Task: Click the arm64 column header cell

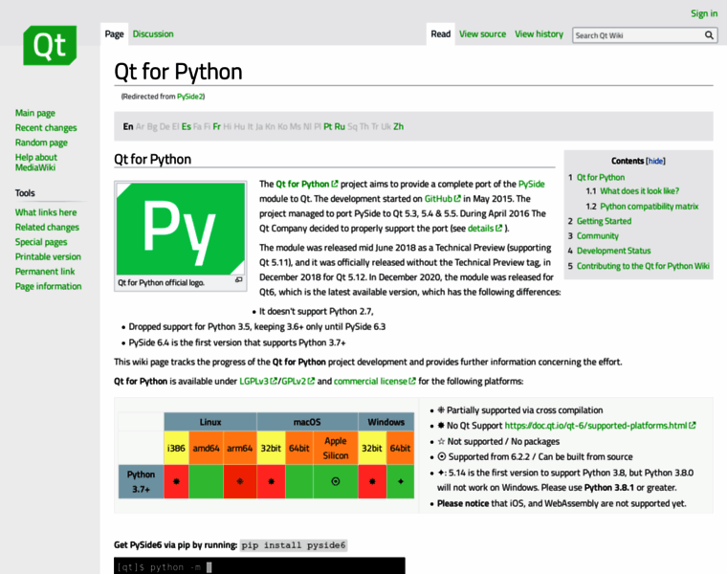Action: [x=240, y=448]
